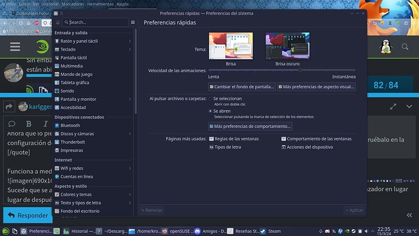Expand Texto y tipos de letra arrow
This screenshot has width=419, height=236.
pyautogui.click(x=130, y=203)
